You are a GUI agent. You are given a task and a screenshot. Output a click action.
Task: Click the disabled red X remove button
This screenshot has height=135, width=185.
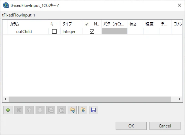coord(19,110)
